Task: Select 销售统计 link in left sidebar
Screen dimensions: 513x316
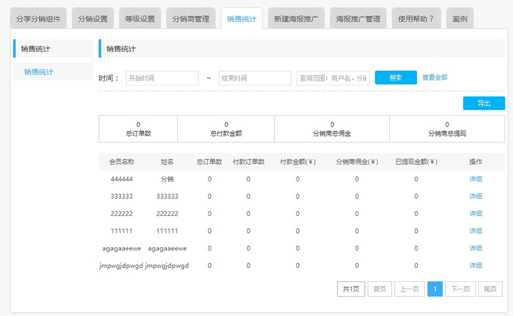Action: pos(39,72)
